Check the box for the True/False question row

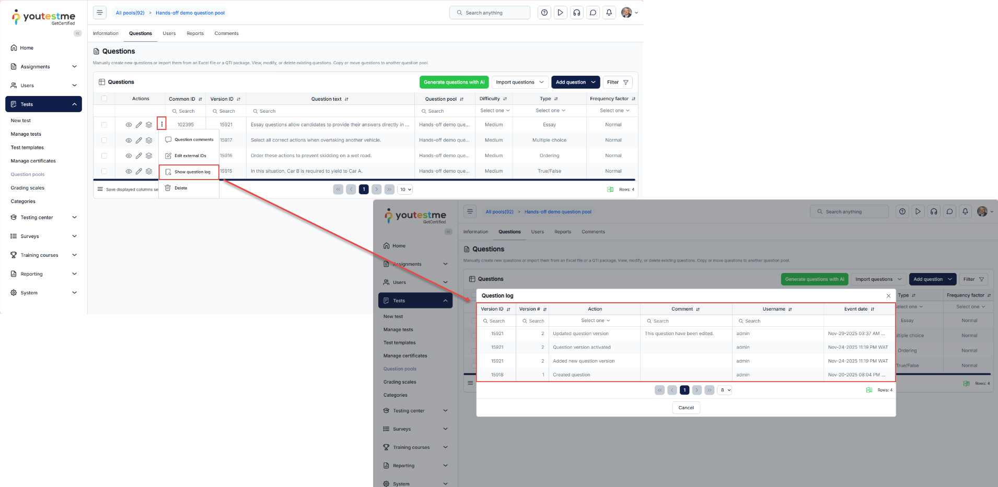[104, 171]
